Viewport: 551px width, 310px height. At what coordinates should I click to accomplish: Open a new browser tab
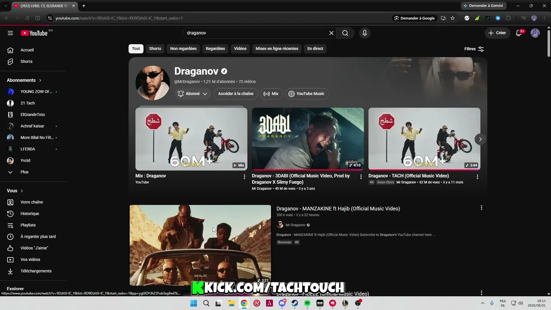tap(84, 6)
